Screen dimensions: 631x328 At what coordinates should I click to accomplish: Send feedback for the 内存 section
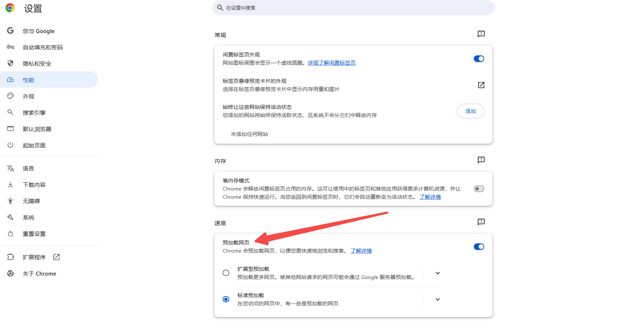click(x=481, y=160)
